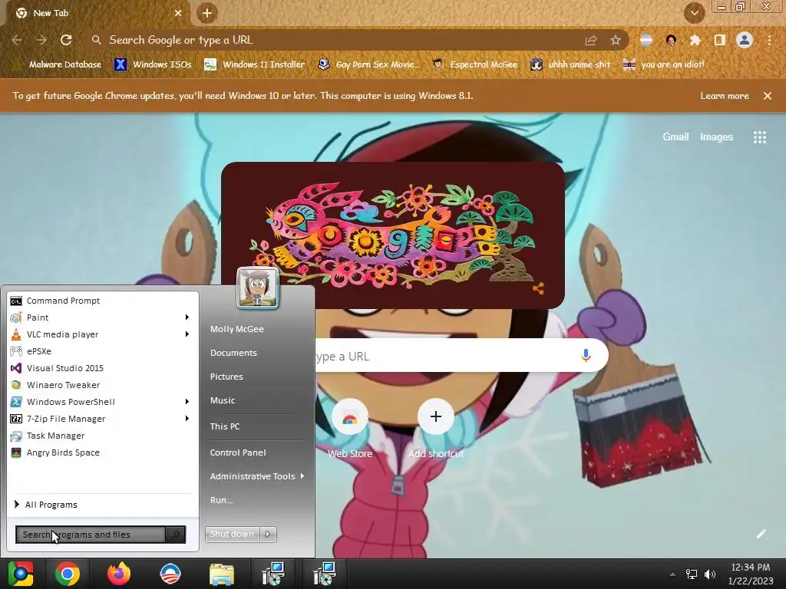Open the Windows ISOs bookmark
The width and height of the screenshot is (786, 589).
(x=153, y=64)
